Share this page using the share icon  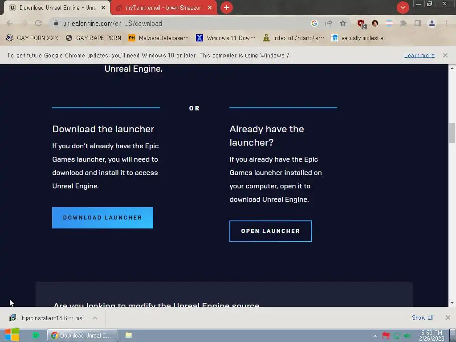click(x=329, y=23)
